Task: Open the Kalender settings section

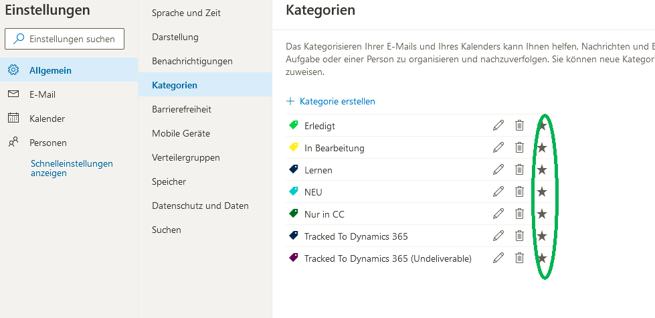Action: pyautogui.click(x=47, y=118)
